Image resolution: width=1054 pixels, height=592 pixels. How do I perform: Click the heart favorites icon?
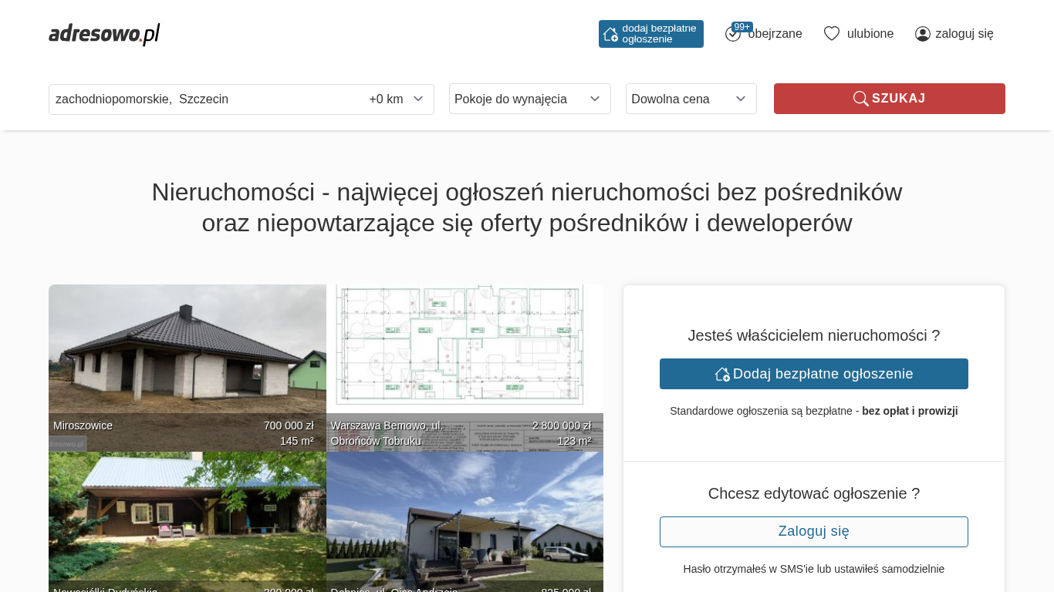[x=831, y=34]
